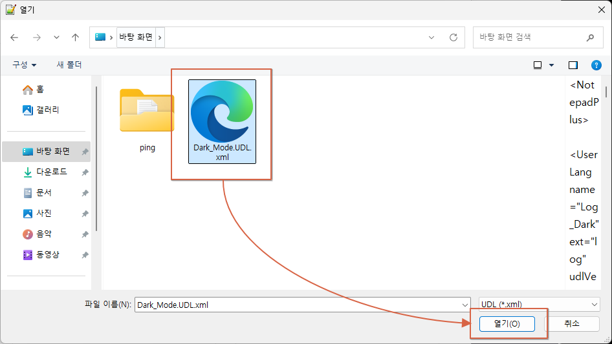
Task: Select 바탕 화면 in the sidebar
Action: pos(46,152)
